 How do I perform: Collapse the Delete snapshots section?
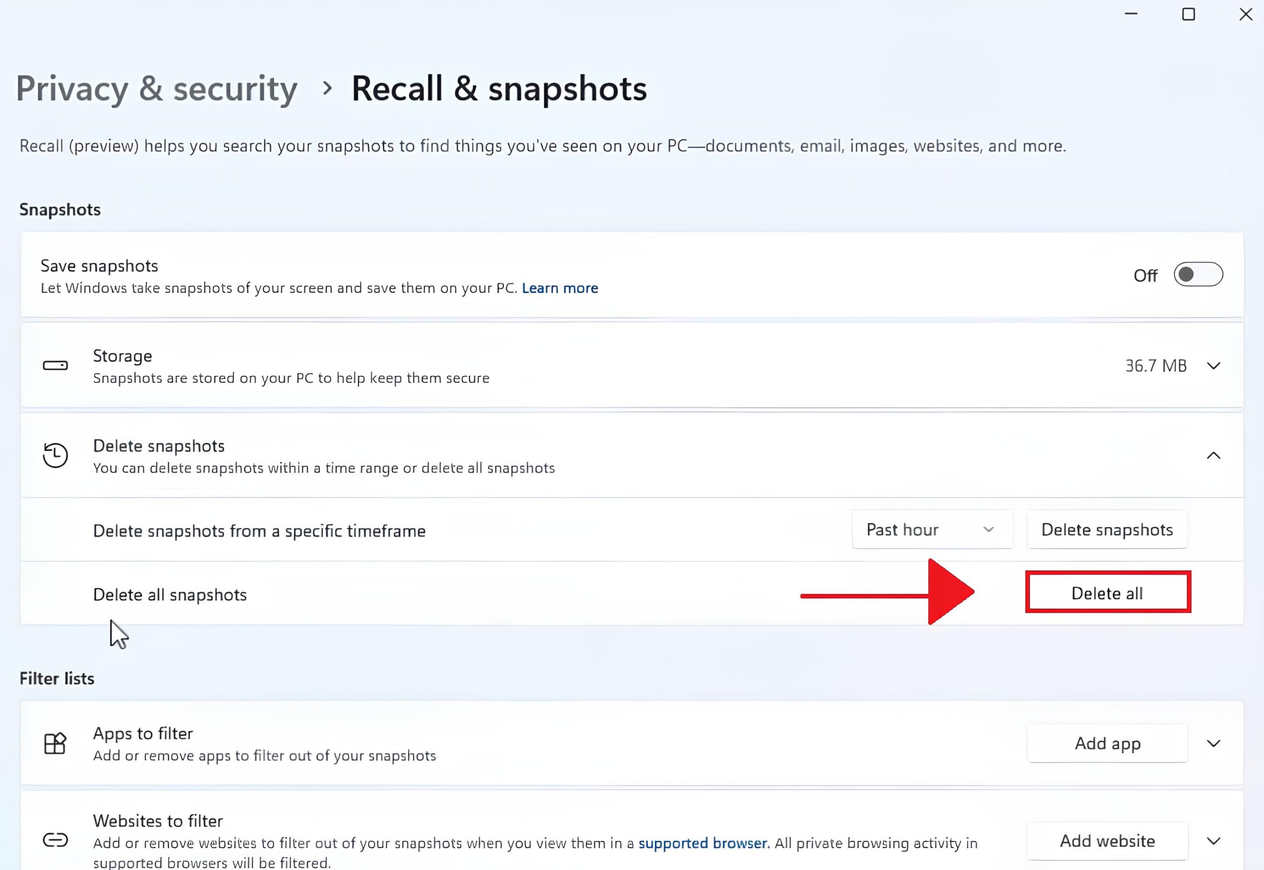click(x=1213, y=456)
